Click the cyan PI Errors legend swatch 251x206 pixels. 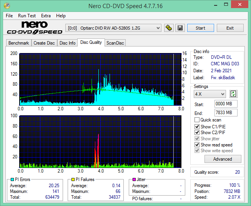12,179
